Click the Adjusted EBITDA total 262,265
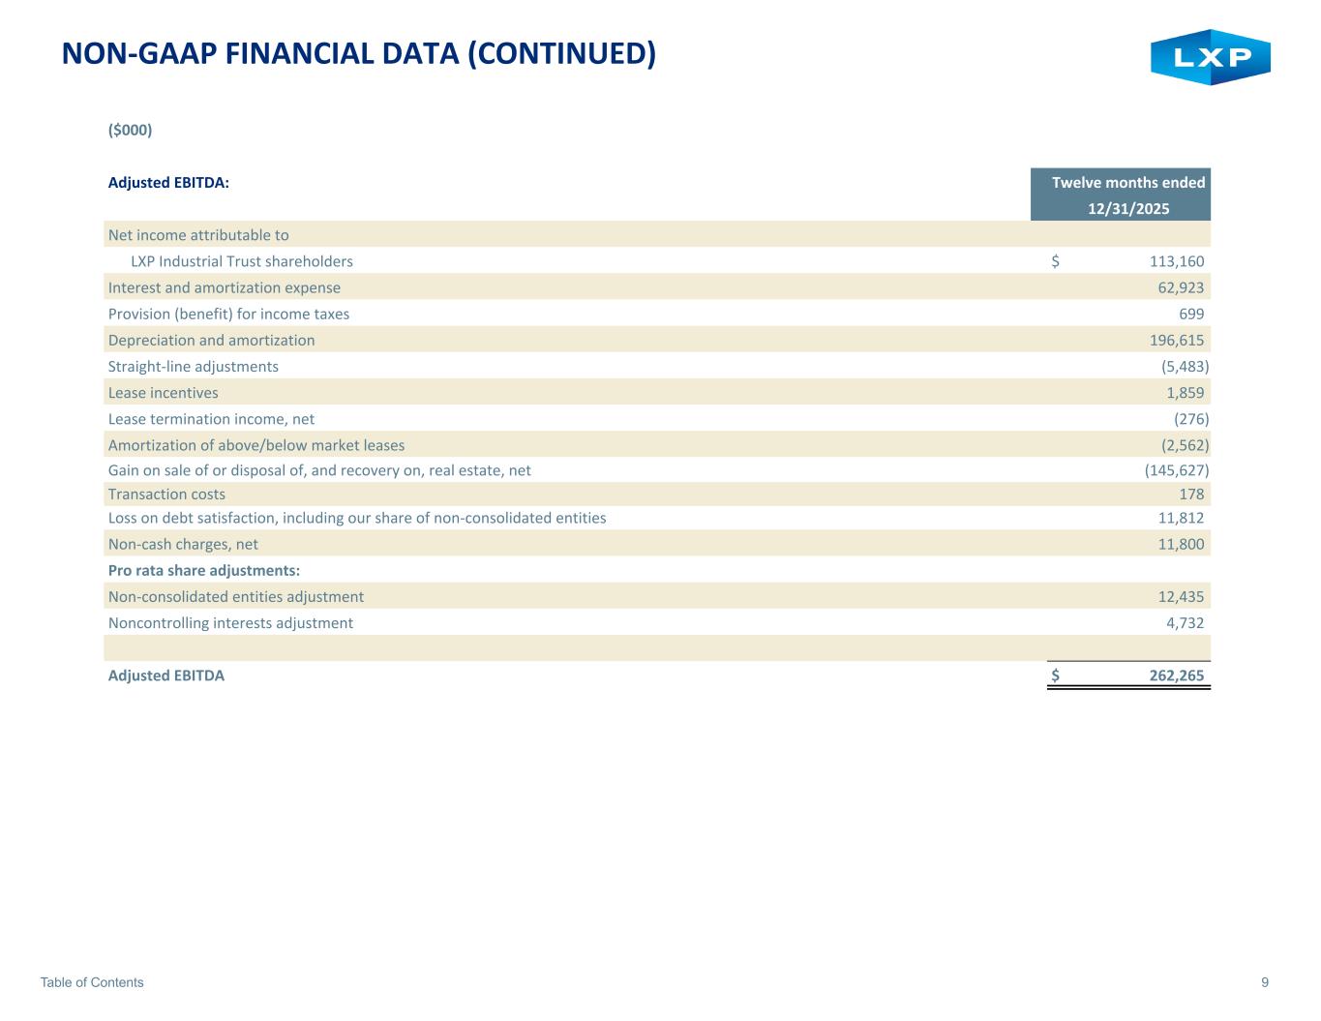 click(1176, 676)
